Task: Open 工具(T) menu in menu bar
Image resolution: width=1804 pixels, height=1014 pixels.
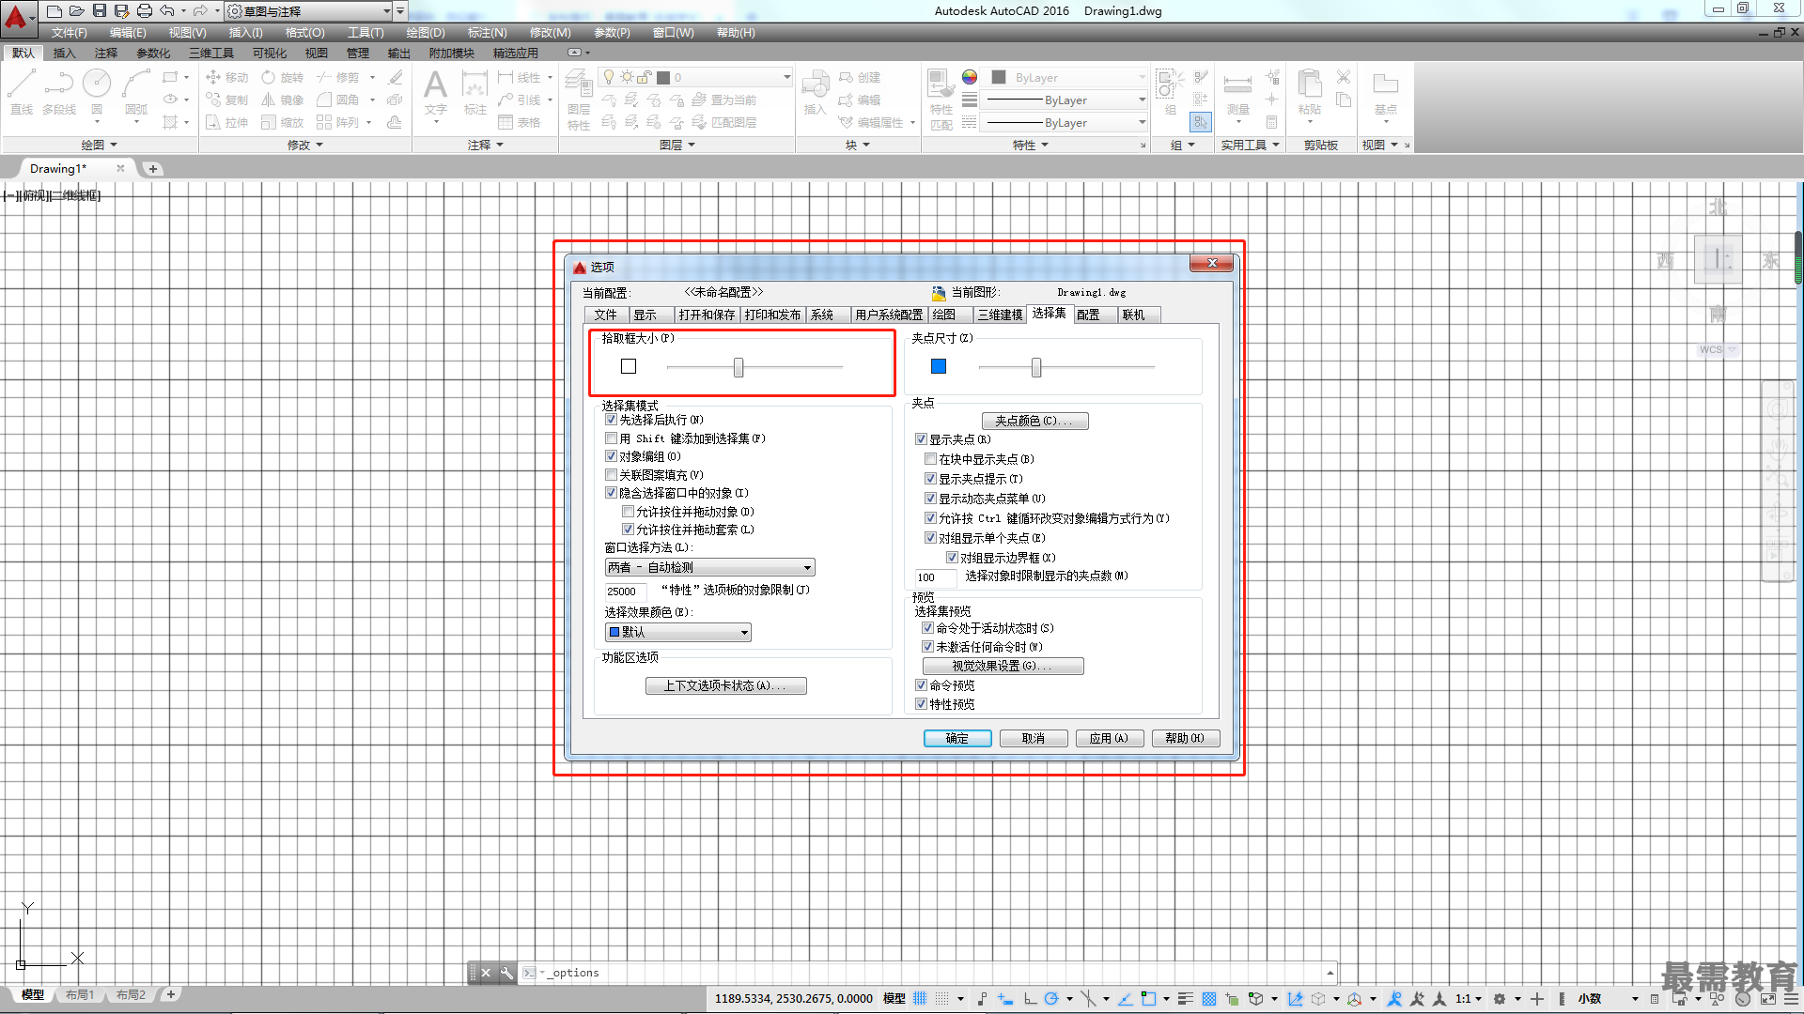Action: point(365,33)
